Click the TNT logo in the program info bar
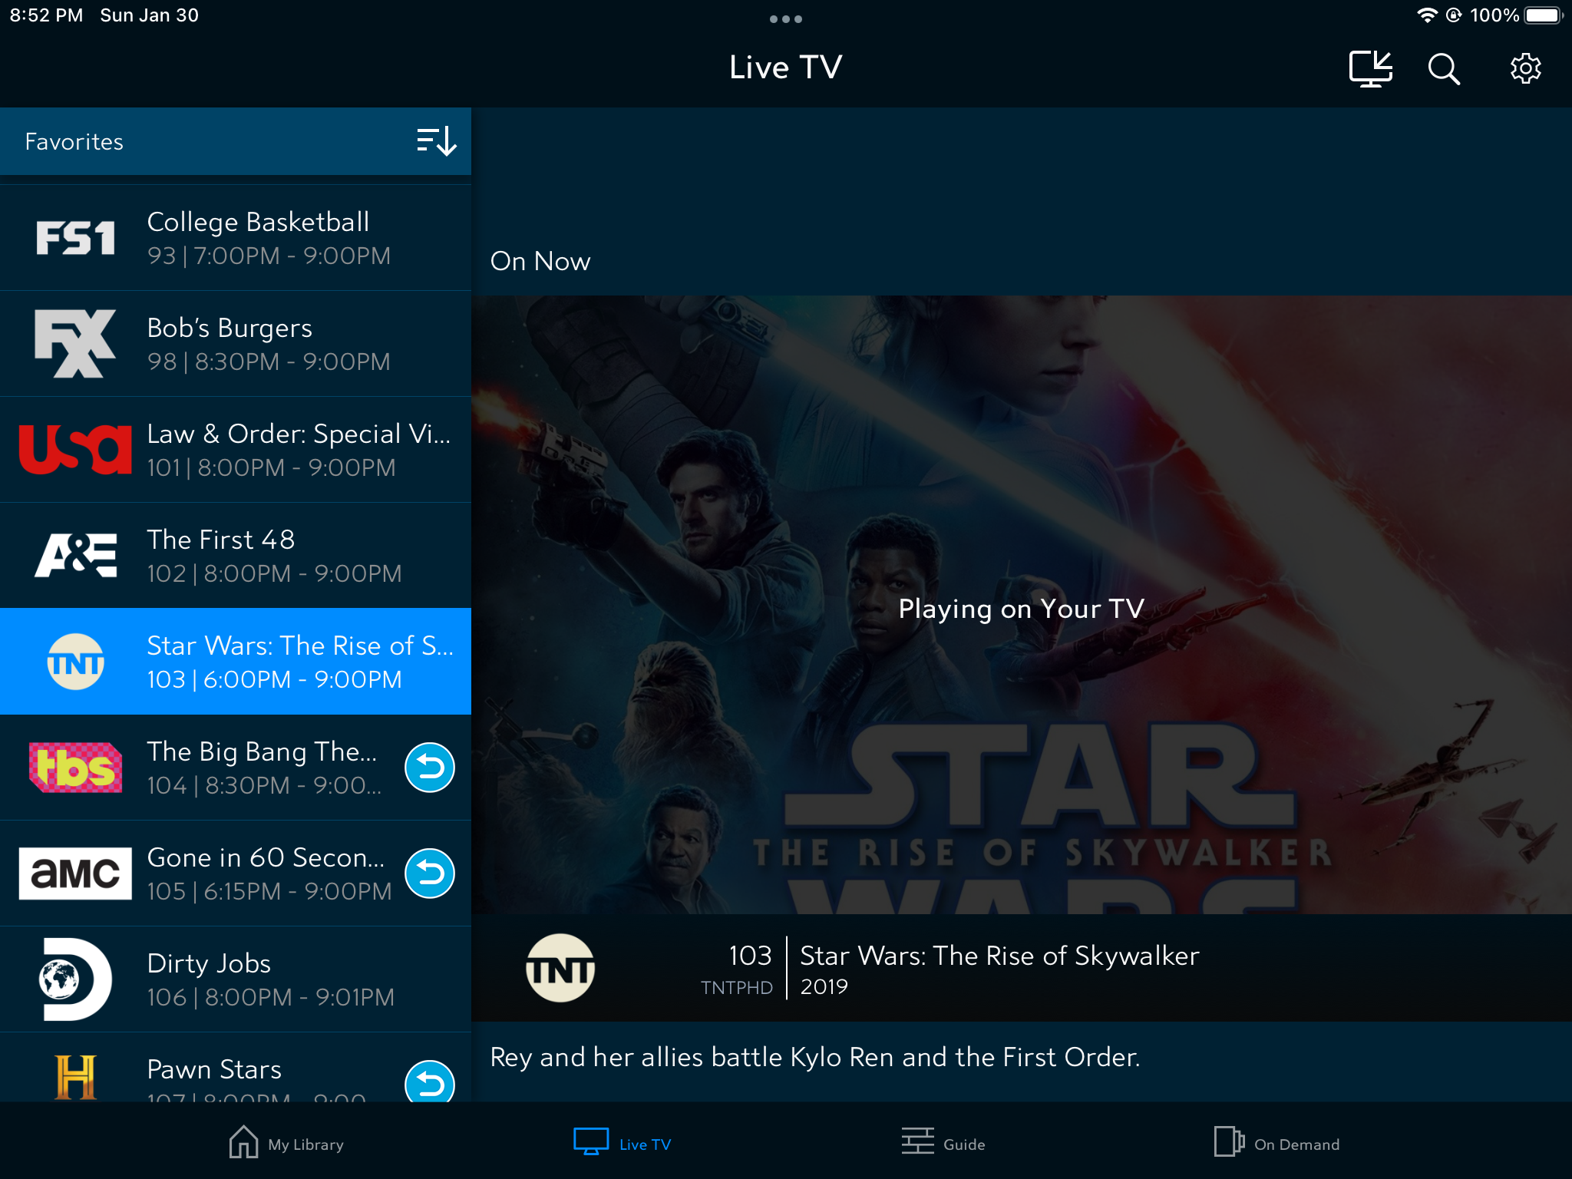Viewport: 1572px width, 1179px height. (x=560, y=968)
